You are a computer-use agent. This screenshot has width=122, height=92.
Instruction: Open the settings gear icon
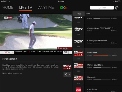point(117,8)
